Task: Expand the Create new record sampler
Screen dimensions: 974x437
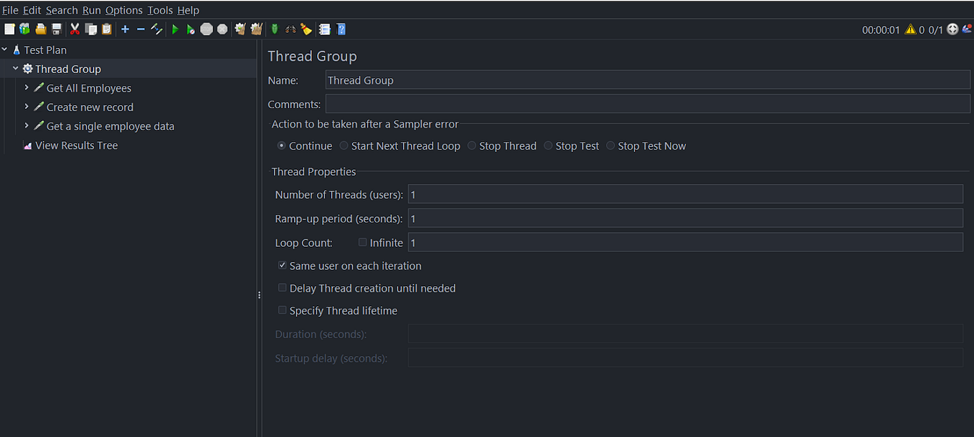Action: (27, 107)
